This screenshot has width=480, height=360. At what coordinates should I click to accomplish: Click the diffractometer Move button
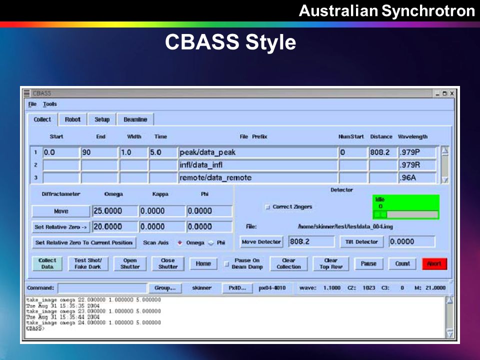[x=61, y=211]
